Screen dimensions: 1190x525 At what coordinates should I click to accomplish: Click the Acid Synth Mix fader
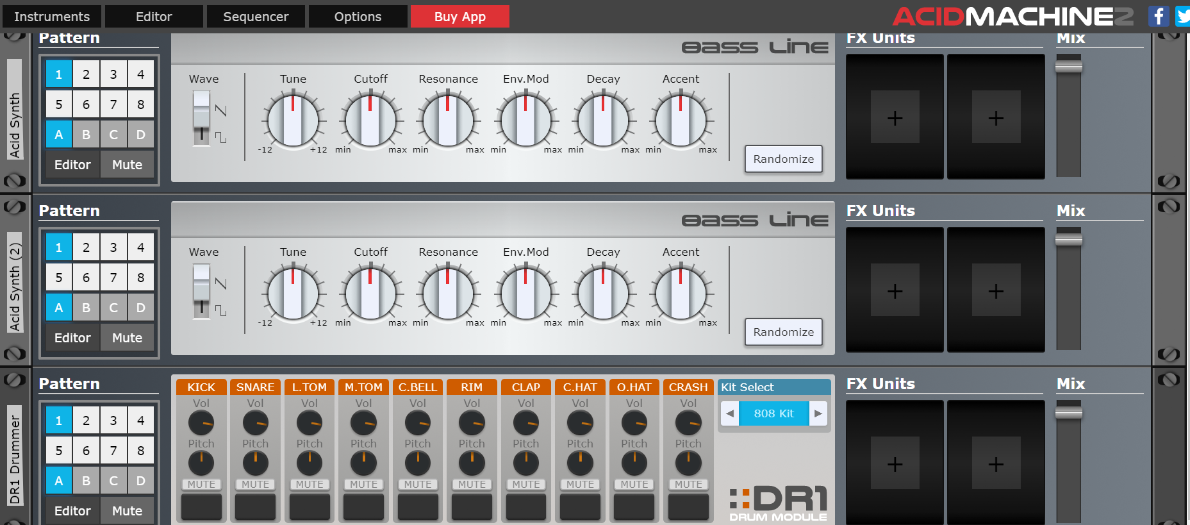pyautogui.click(x=1069, y=66)
